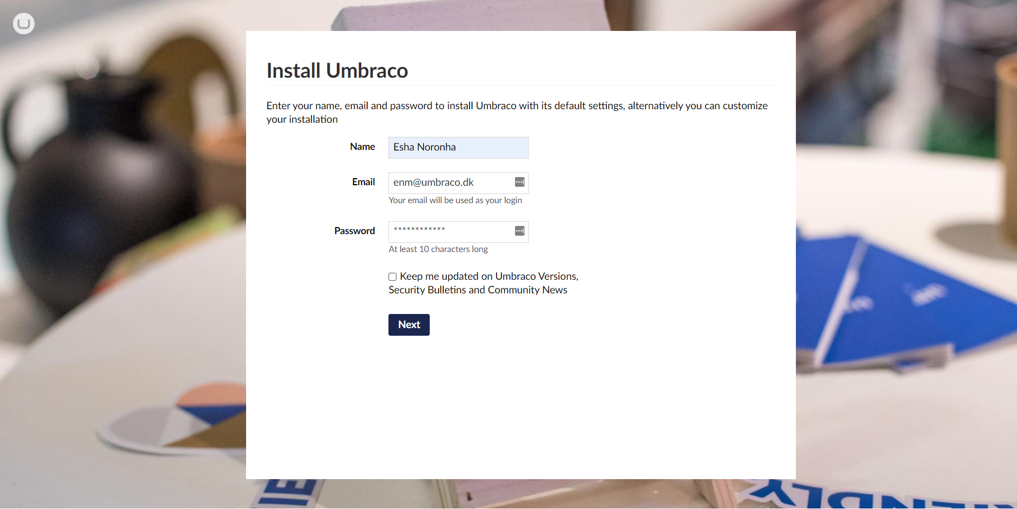Click the email login helper text
1017x509 pixels.
coord(455,200)
